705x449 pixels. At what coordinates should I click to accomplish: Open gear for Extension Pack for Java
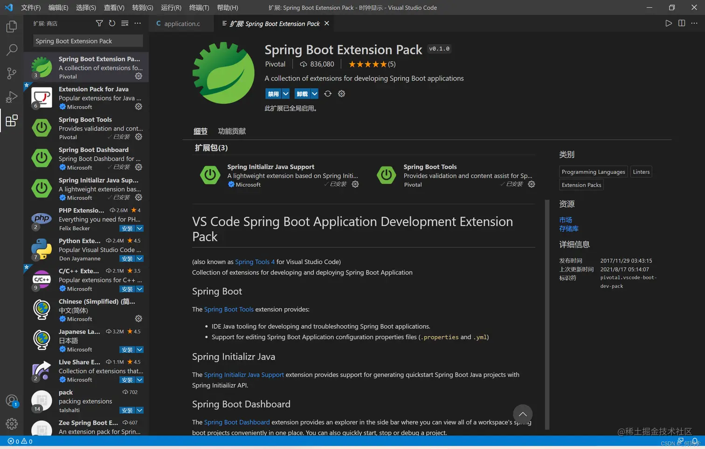pyautogui.click(x=138, y=107)
